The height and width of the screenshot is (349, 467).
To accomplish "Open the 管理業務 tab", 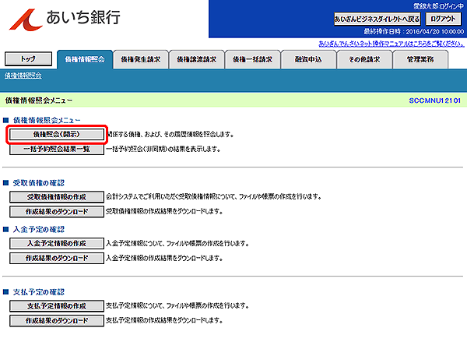I will 420,59.
